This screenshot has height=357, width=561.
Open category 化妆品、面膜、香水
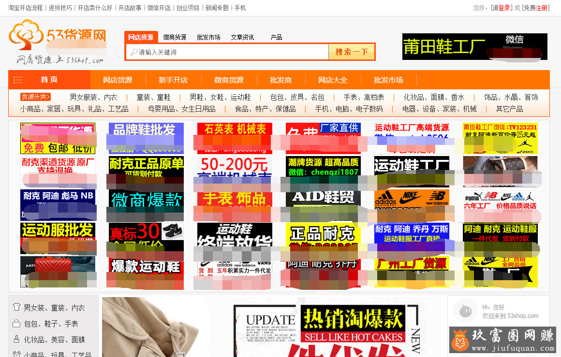434,97
